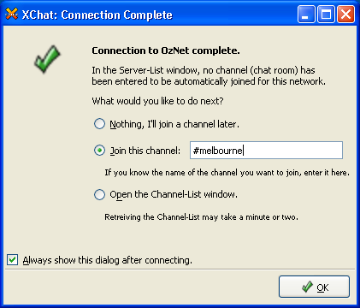Uncheck "Always show this dialog after connecting" checkbox
The image size is (360, 308).
point(12,260)
